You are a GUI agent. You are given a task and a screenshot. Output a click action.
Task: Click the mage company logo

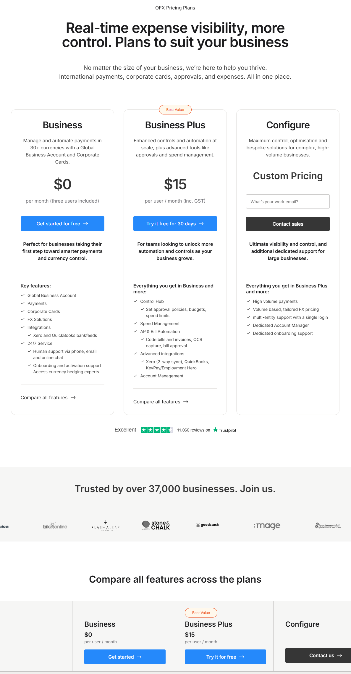coord(267,526)
